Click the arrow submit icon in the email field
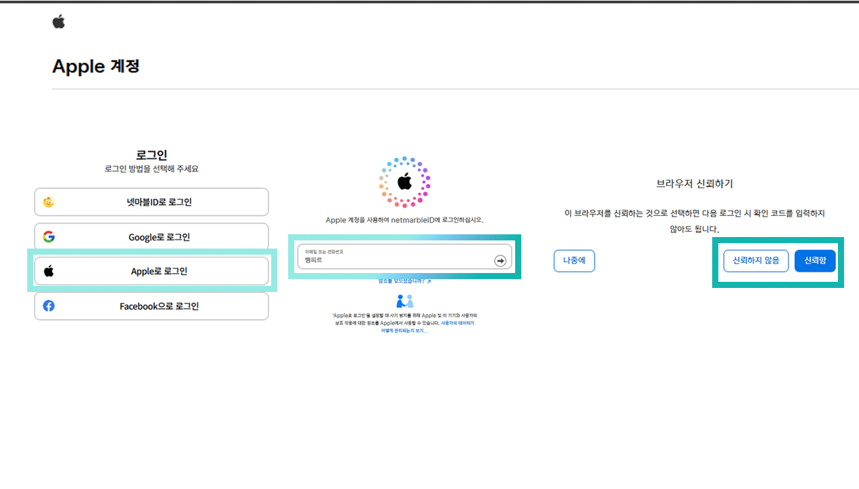Image resolution: width=859 pixels, height=489 pixels. tap(499, 260)
